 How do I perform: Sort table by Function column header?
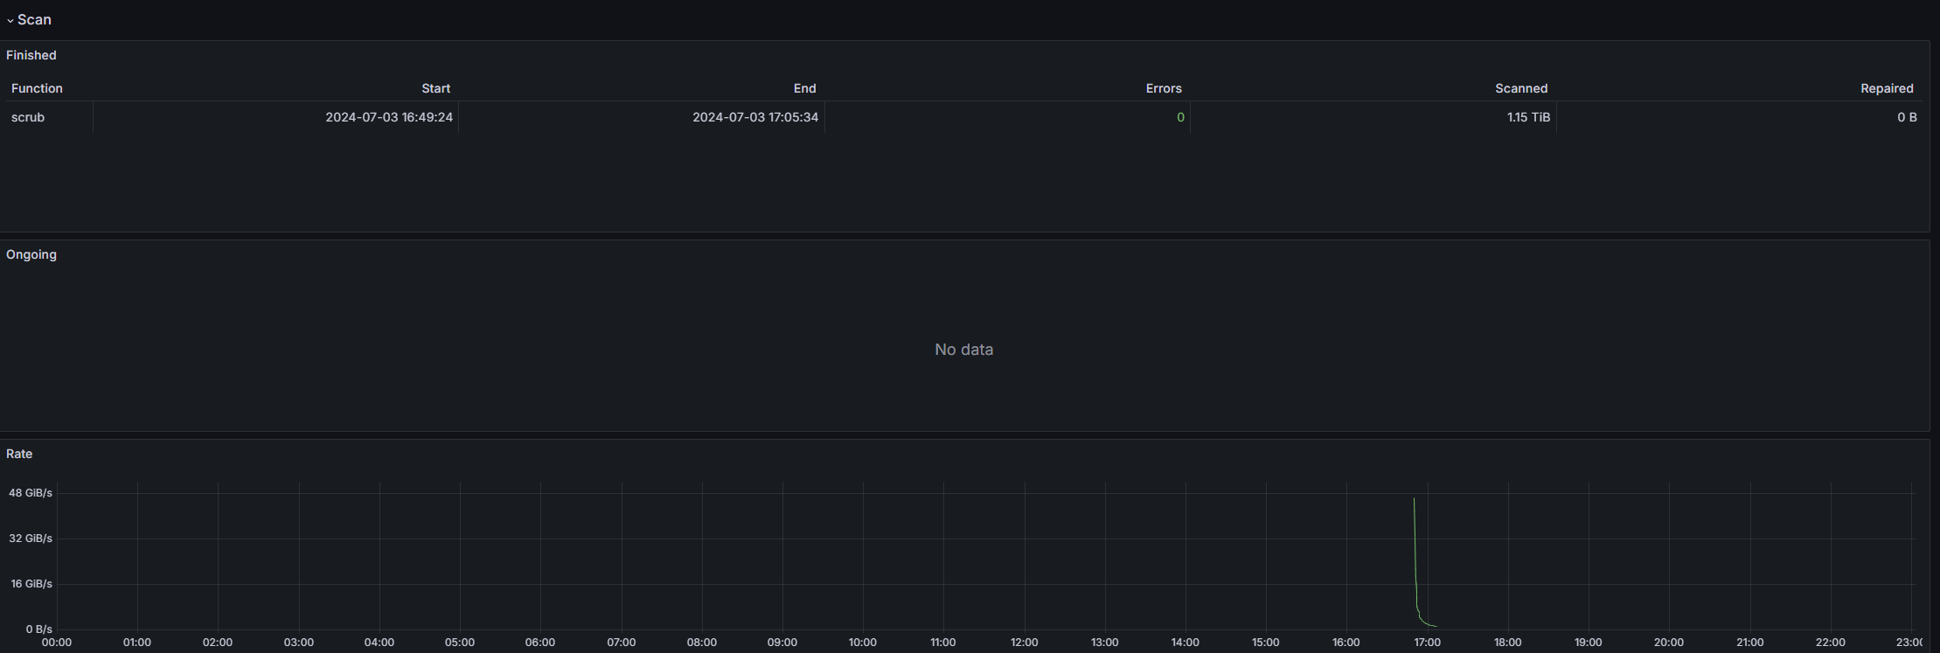37,88
